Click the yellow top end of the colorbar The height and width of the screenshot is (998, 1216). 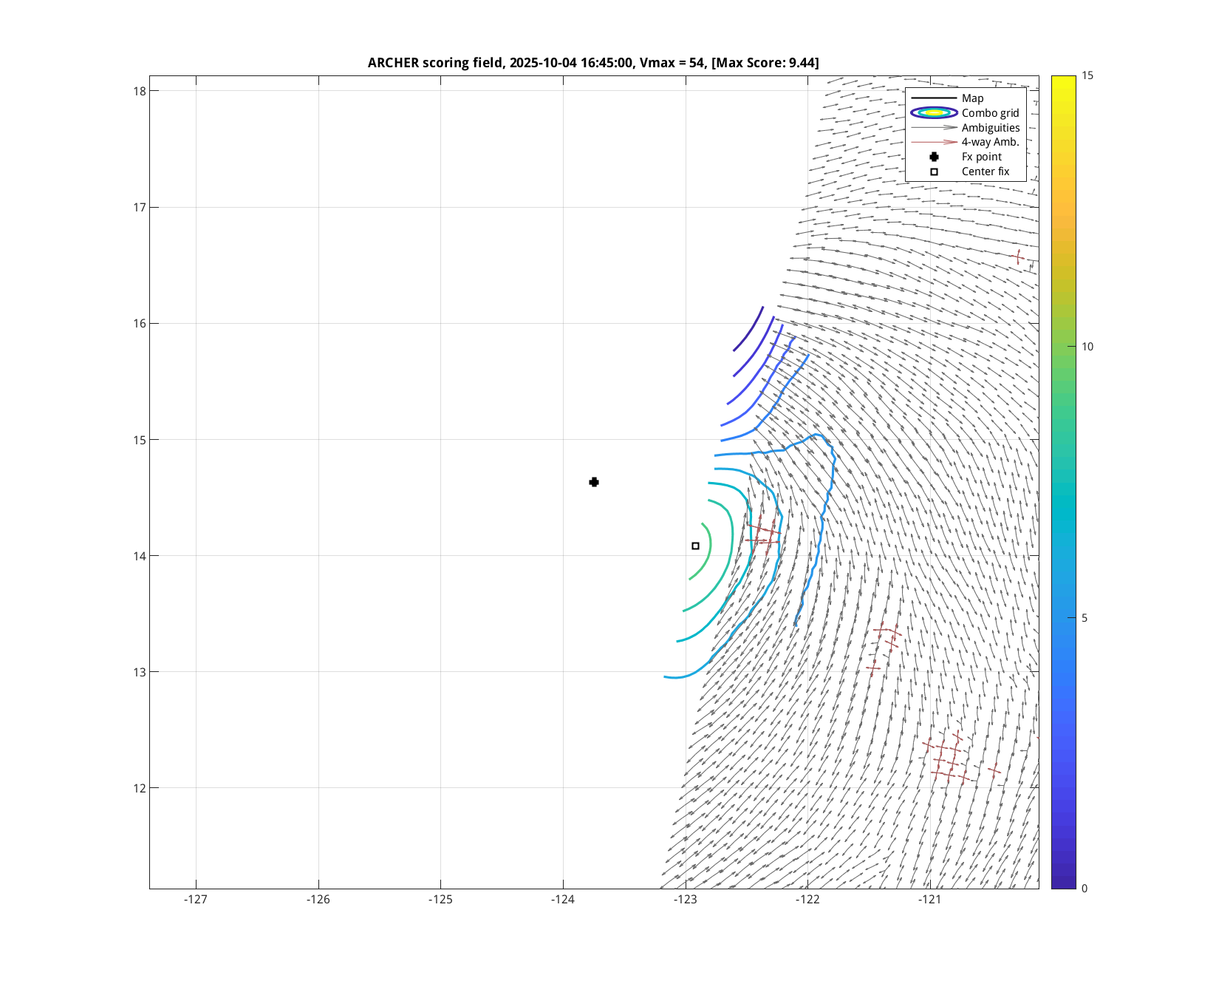1063,79
